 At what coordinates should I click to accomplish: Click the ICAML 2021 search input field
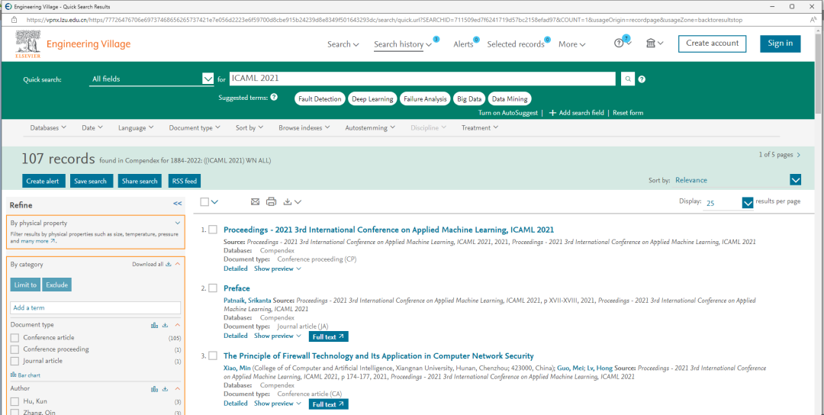pyautogui.click(x=422, y=79)
